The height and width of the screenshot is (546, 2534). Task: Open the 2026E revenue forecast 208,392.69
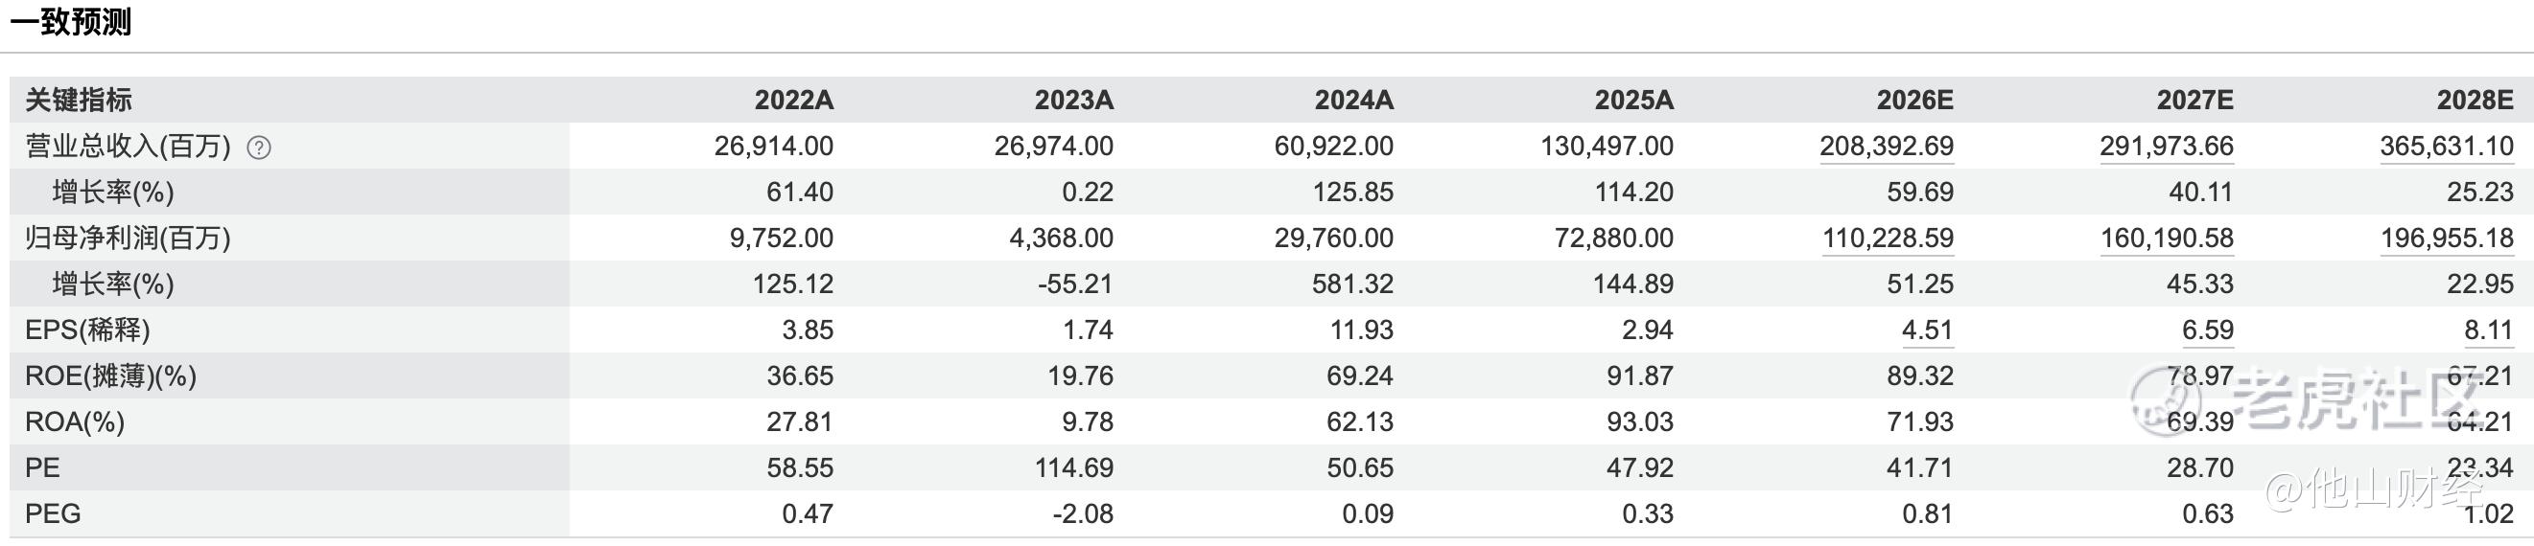coord(1886,147)
